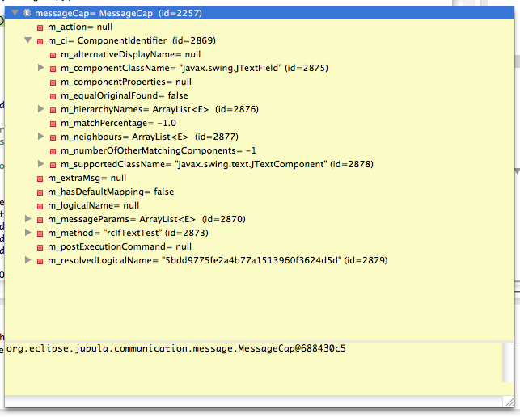520x417 pixels.
Task: Click the messageCap class icon
Action: [27, 13]
